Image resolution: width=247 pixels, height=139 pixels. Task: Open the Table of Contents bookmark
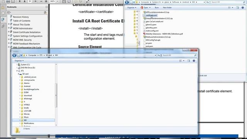point(22,20)
